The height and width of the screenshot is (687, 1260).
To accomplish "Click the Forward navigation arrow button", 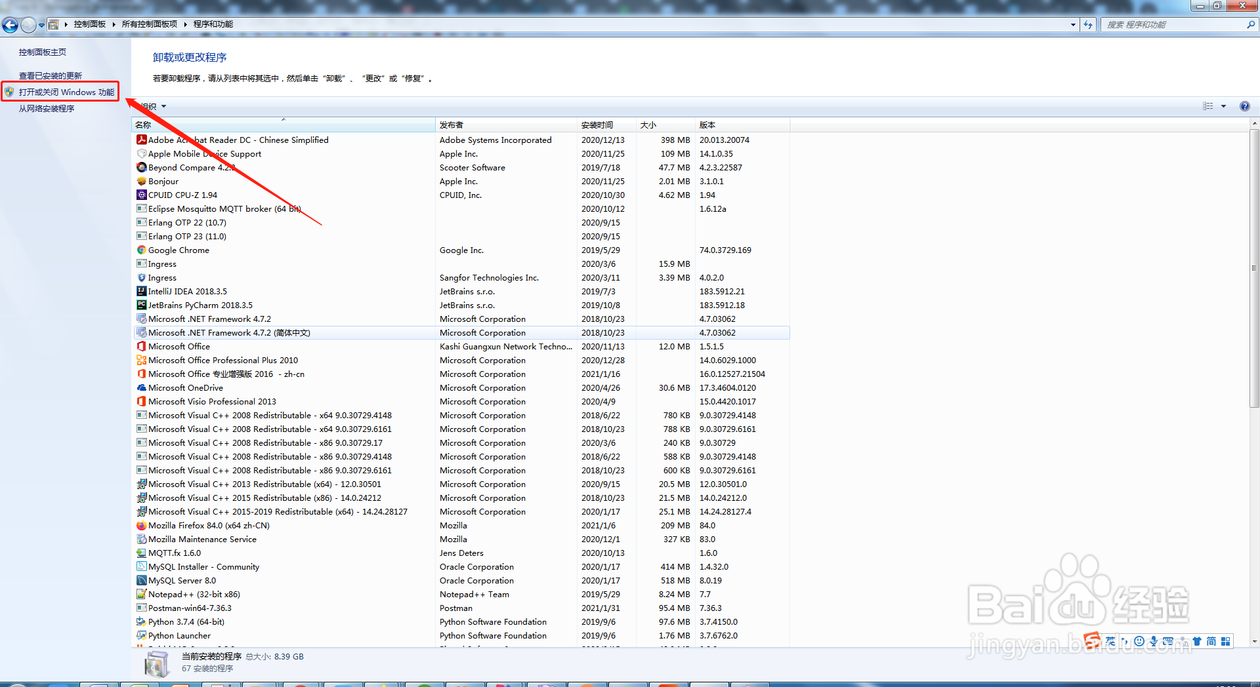I will coord(28,25).
